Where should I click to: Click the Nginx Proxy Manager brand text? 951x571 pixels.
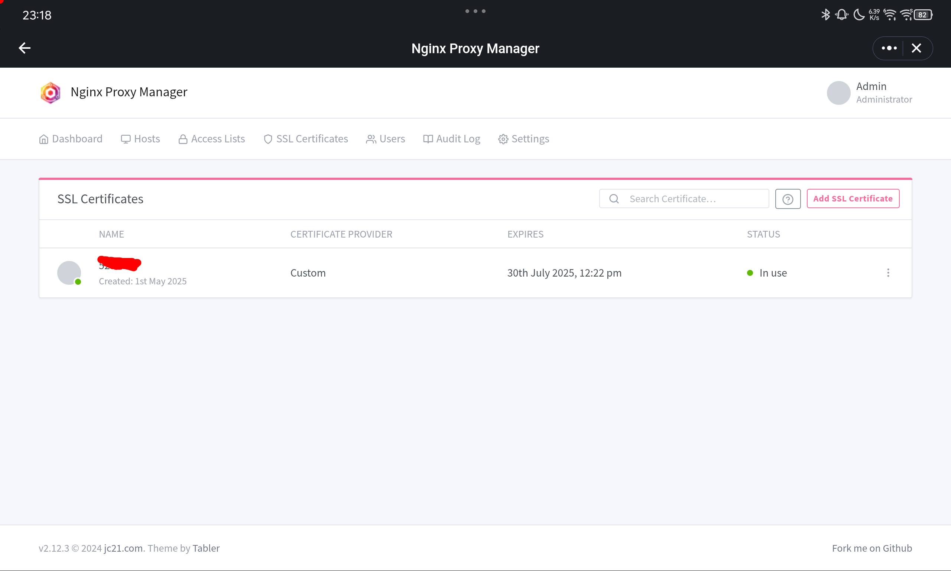coord(129,92)
